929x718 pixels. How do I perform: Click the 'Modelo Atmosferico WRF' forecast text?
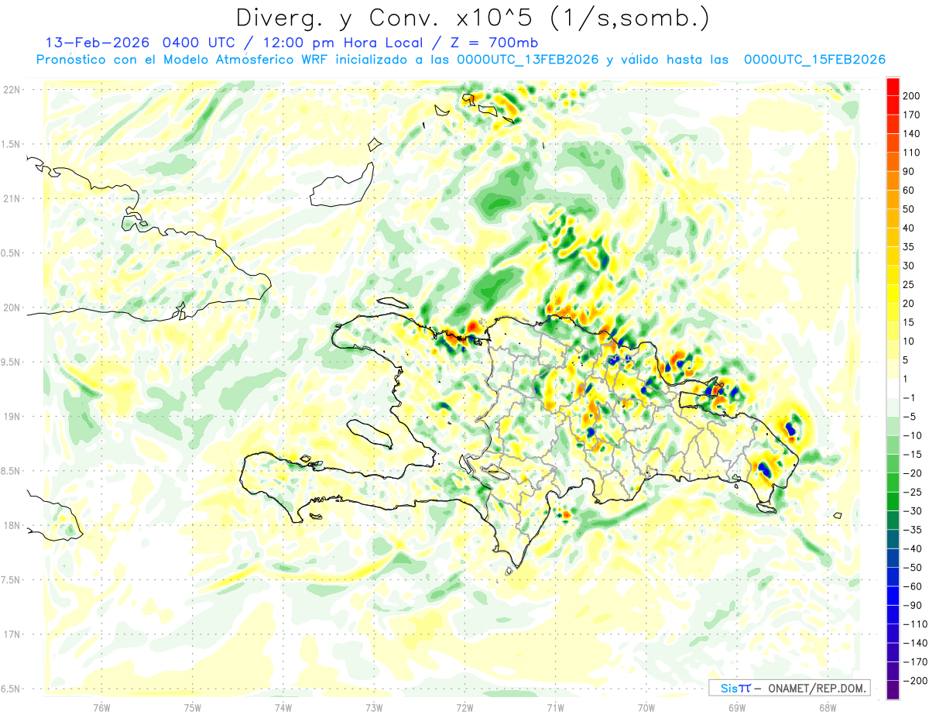pos(245,60)
